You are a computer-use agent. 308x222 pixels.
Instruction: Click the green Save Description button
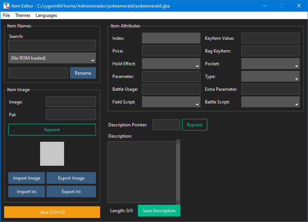pos(159,211)
